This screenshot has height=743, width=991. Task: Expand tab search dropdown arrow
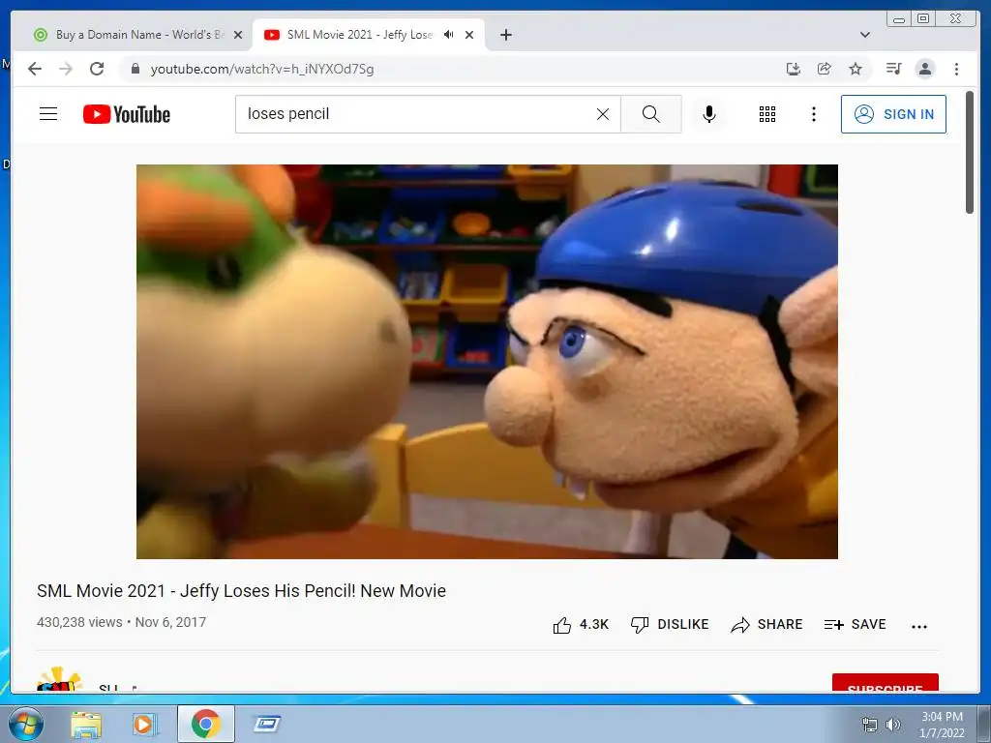tap(865, 35)
